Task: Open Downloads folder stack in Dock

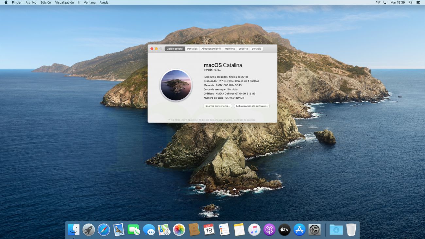Action: pyautogui.click(x=336, y=230)
